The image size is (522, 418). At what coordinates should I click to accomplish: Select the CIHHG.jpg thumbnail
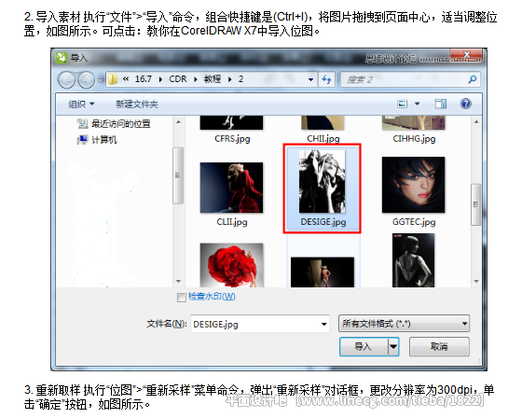pyautogui.click(x=414, y=122)
